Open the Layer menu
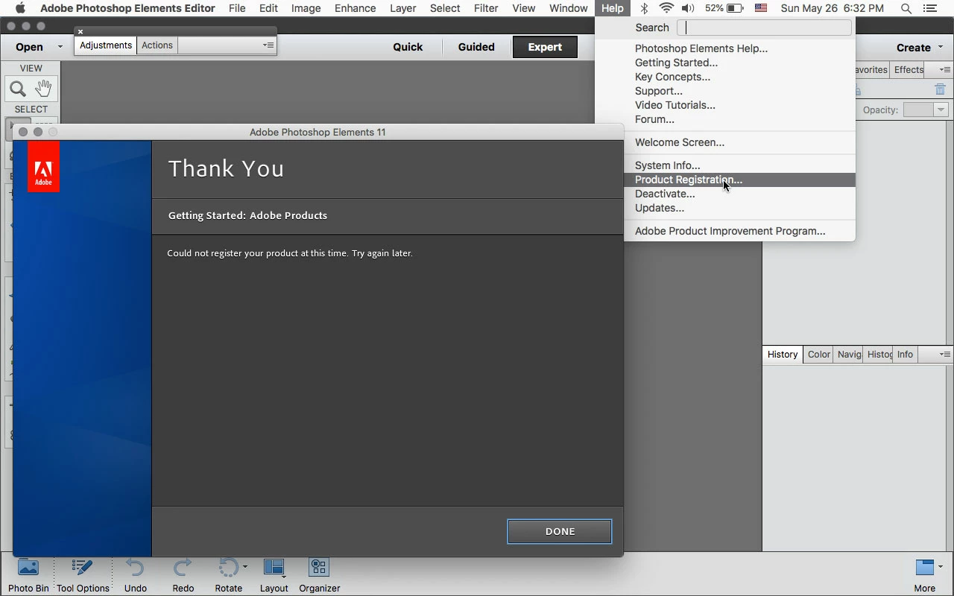954x596 pixels. tap(403, 8)
